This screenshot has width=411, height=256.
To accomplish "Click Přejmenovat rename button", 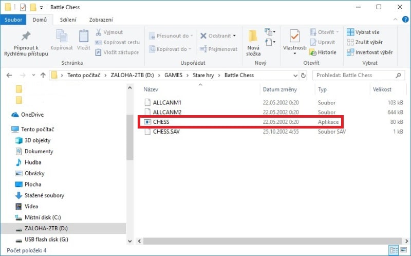I will coord(219,49).
